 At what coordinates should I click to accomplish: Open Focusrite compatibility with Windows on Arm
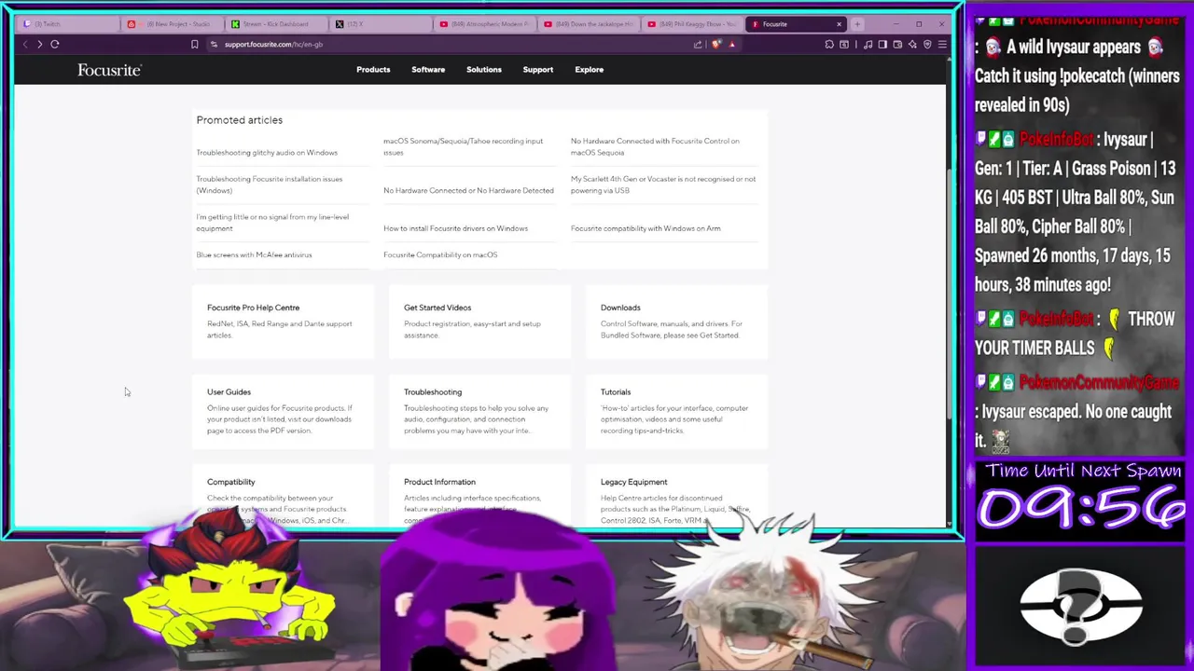(646, 228)
